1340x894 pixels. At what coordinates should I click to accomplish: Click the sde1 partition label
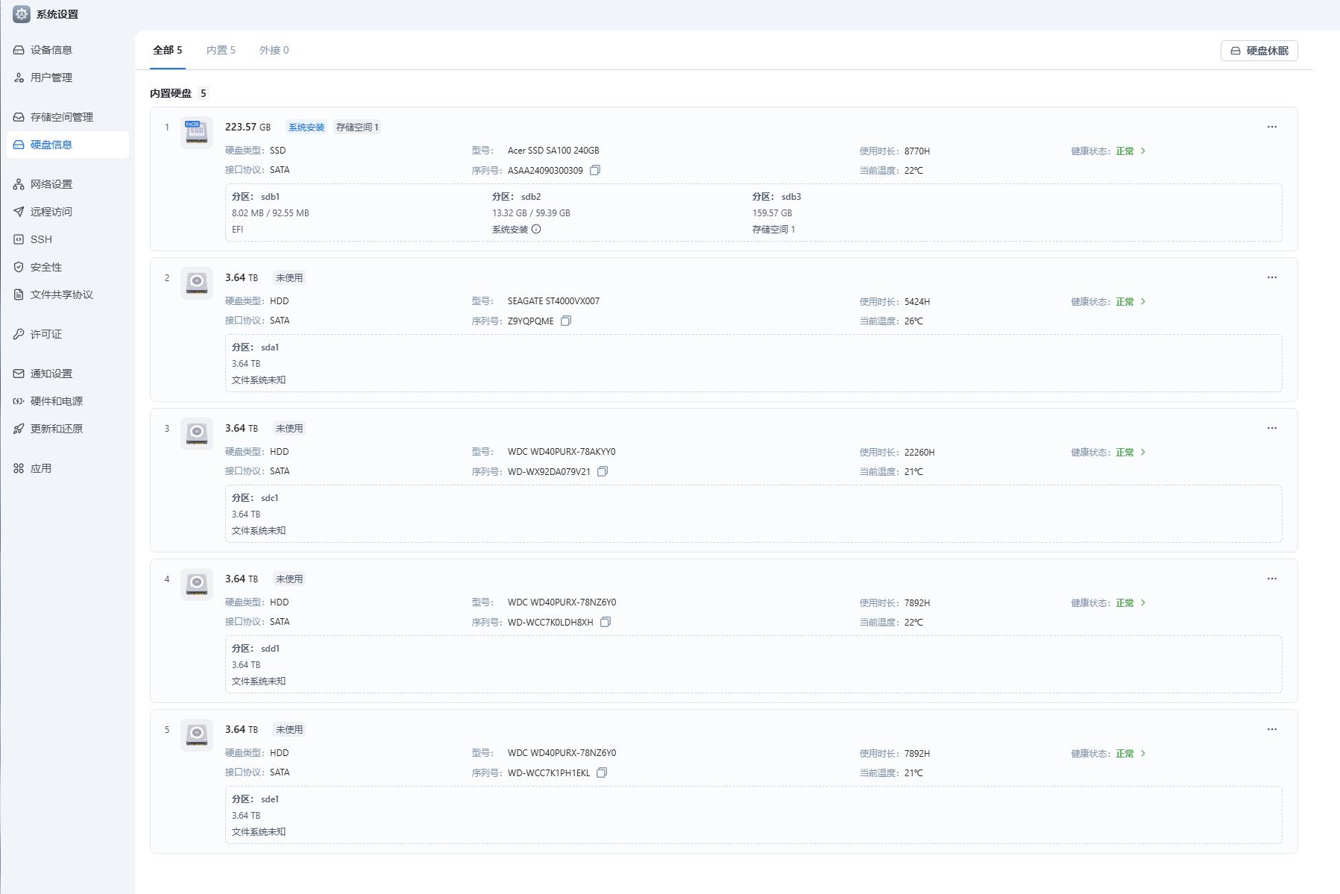[255, 799]
